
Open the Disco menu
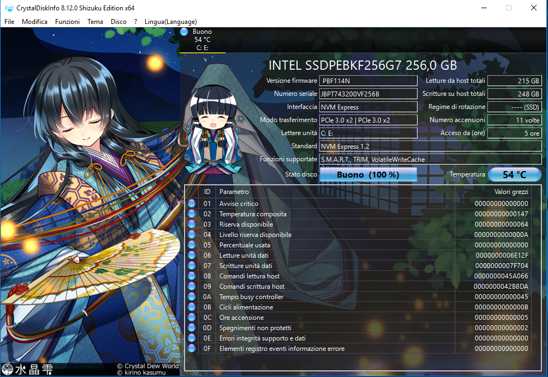[118, 22]
